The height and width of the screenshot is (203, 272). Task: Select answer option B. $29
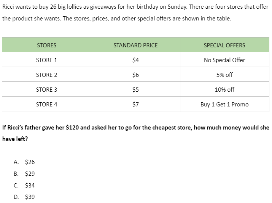24,173
